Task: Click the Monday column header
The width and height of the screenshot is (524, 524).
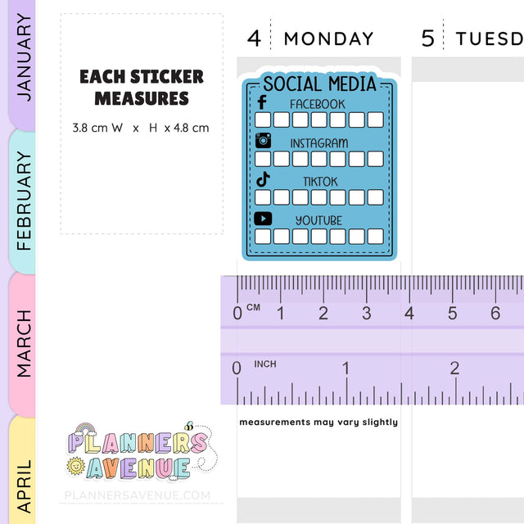Action: click(x=328, y=38)
